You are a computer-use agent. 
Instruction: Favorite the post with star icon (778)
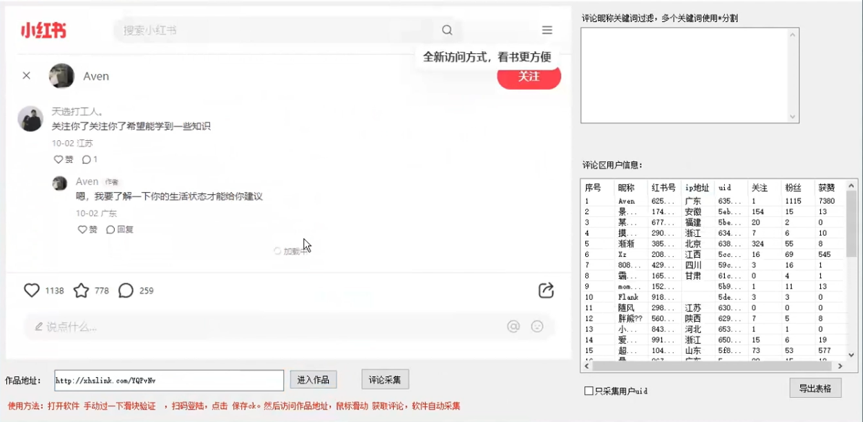(82, 291)
